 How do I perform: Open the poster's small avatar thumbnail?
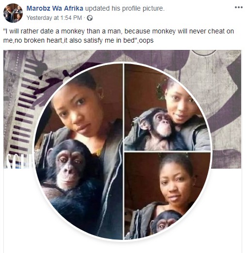coord(13,13)
